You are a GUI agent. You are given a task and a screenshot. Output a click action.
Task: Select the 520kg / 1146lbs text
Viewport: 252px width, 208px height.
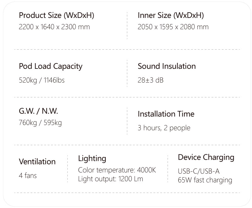coord(42,80)
